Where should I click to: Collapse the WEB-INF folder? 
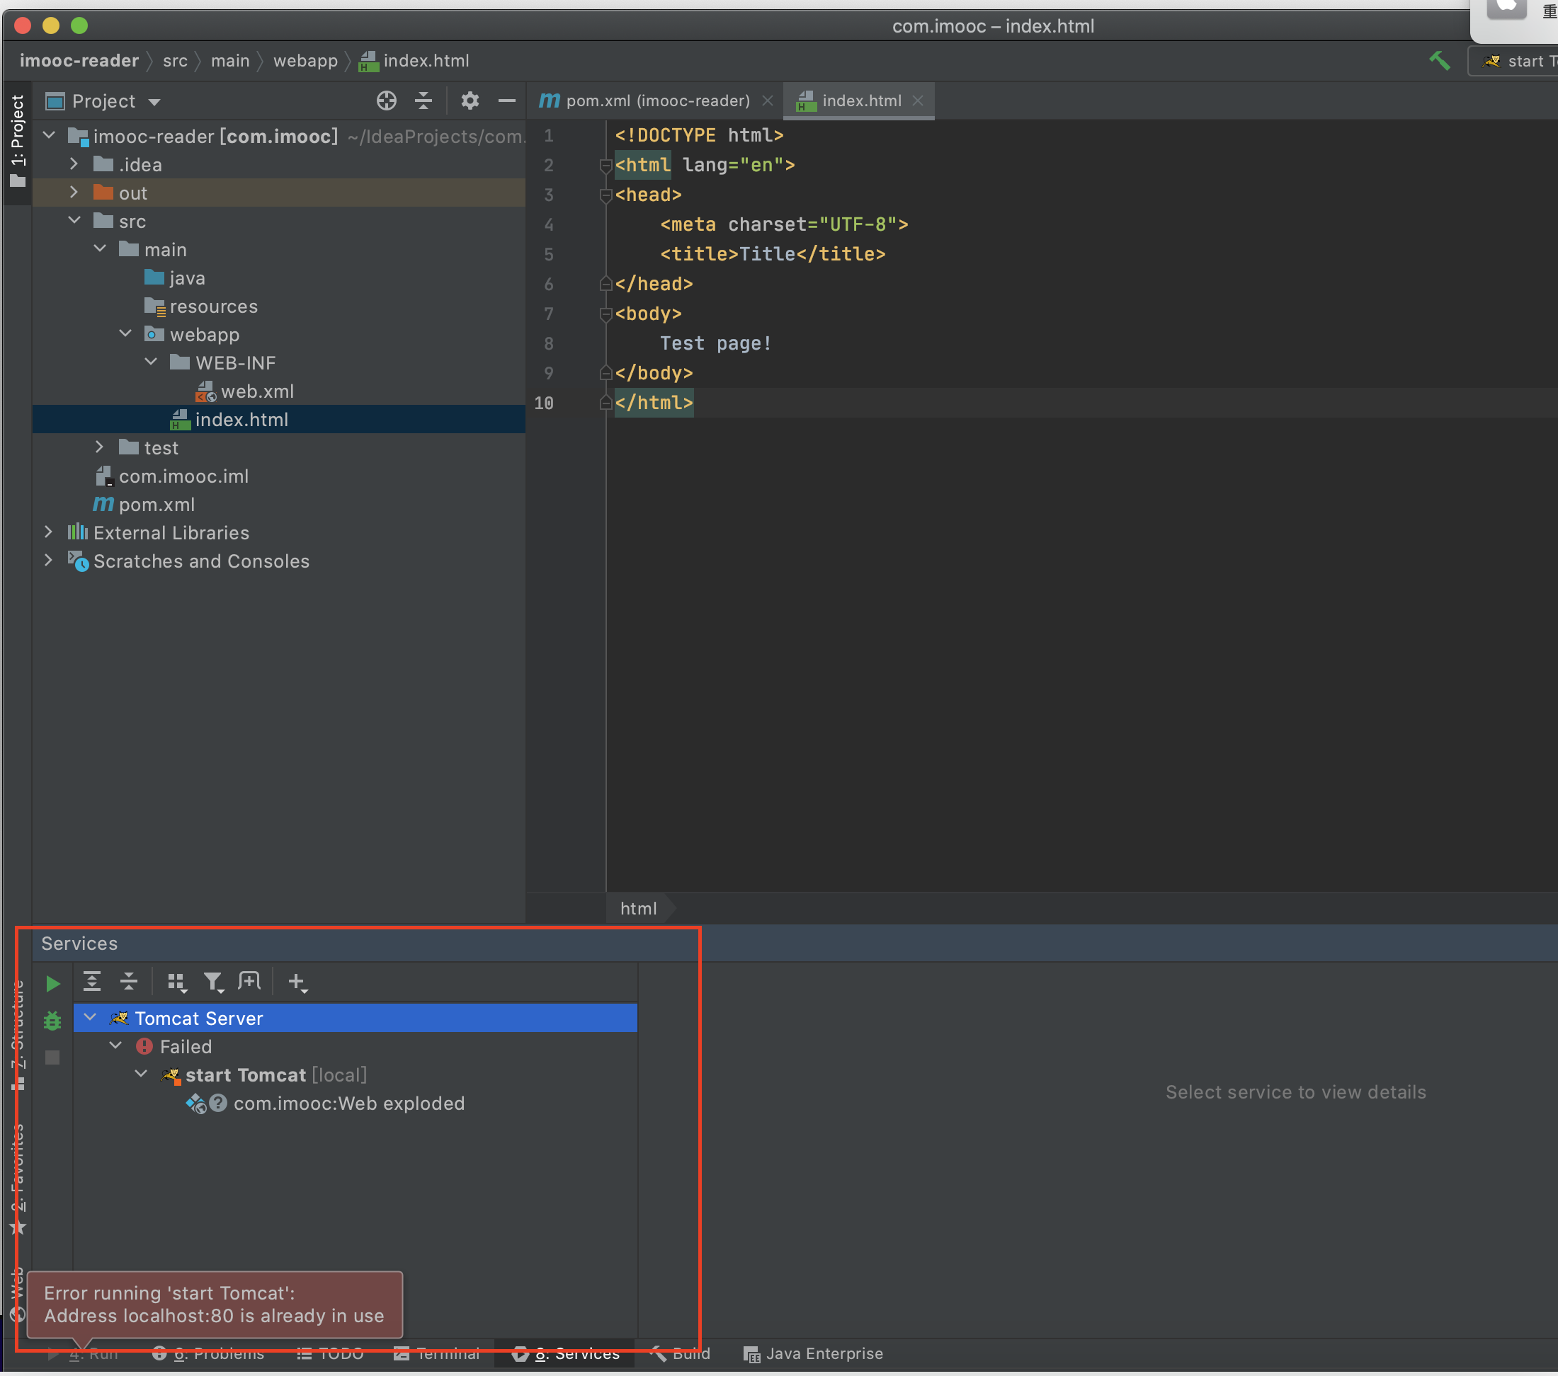[x=151, y=362]
